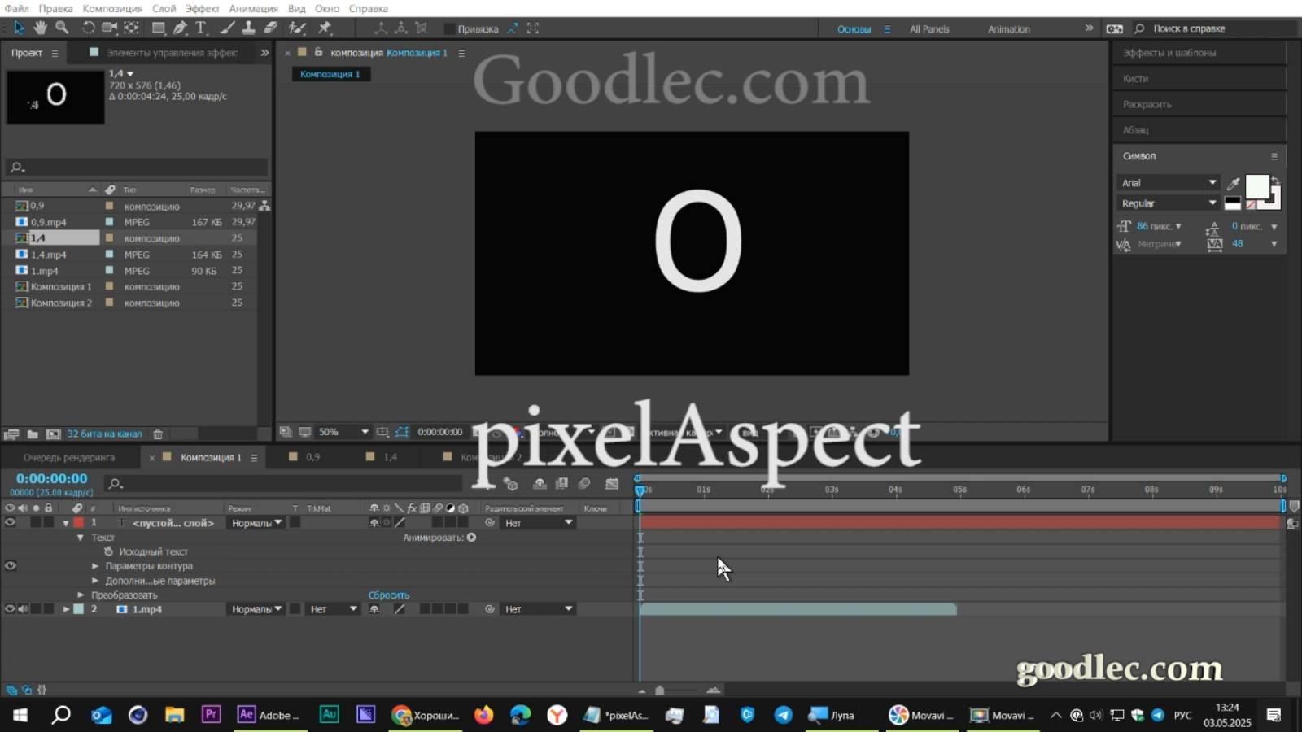Image resolution: width=1302 pixels, height=732 pixels.
Task: Select the Type tool
Action: [200, 28]
